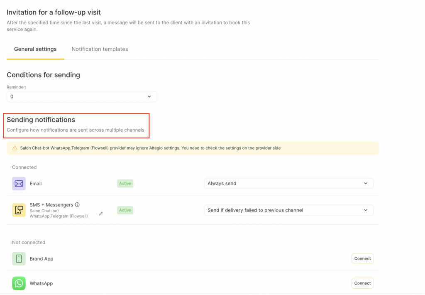Connect the Brand App channel

pyautogui.click(x=362, y=258)
